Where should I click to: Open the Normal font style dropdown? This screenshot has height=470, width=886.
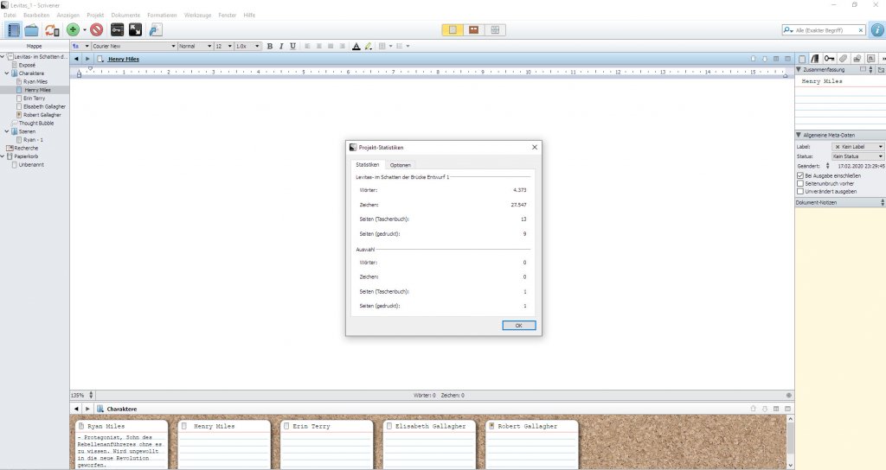click(x=195, y=47)
